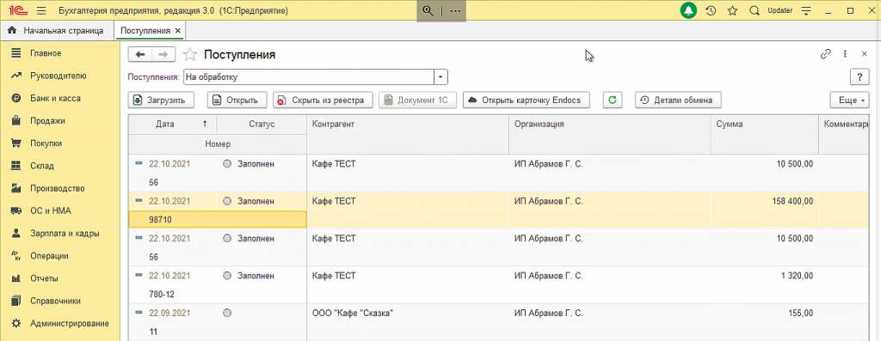
Task: Click the copy link chain icon
Action: tap(825, 54)
